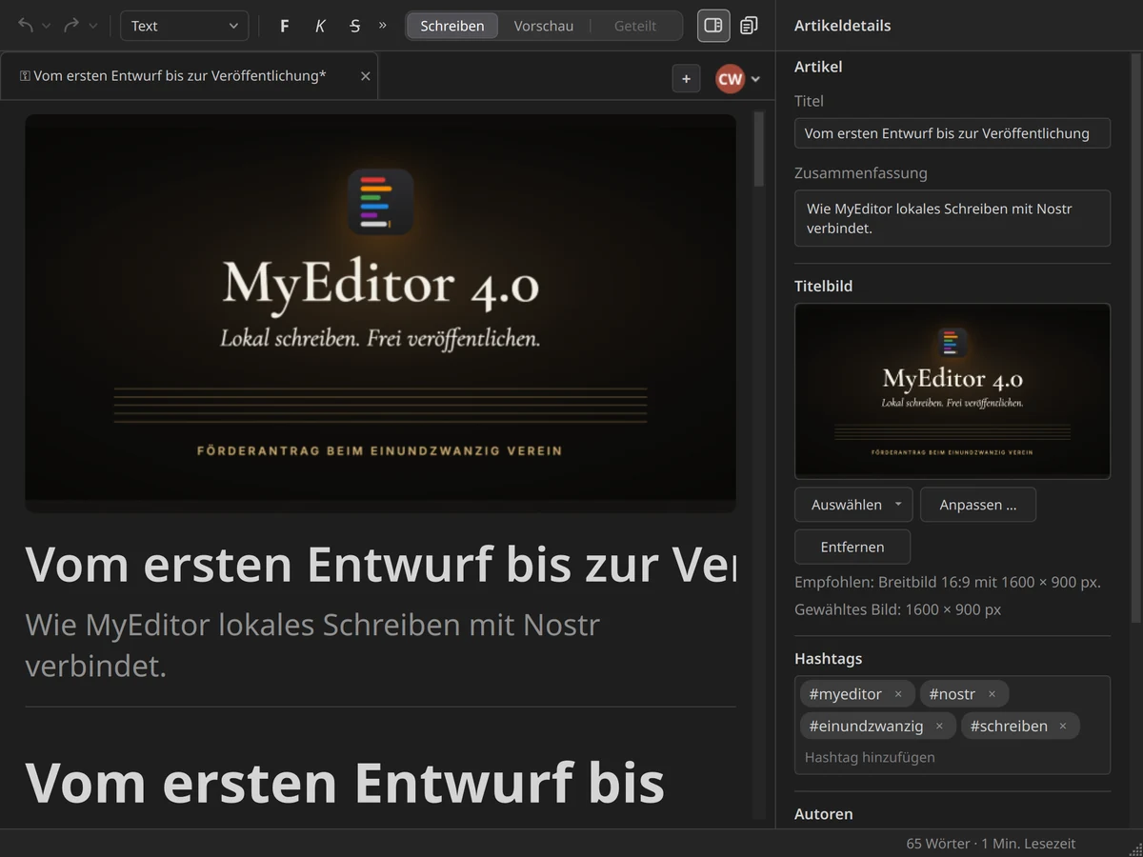The image size is (1143, 857).
Task: Click the Hashtags section heading
Action: (828, 658)
